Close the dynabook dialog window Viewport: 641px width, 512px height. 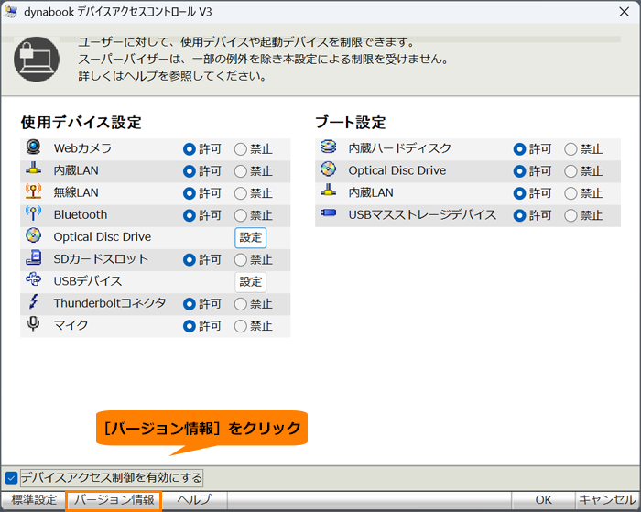click(x=625, y=12)
